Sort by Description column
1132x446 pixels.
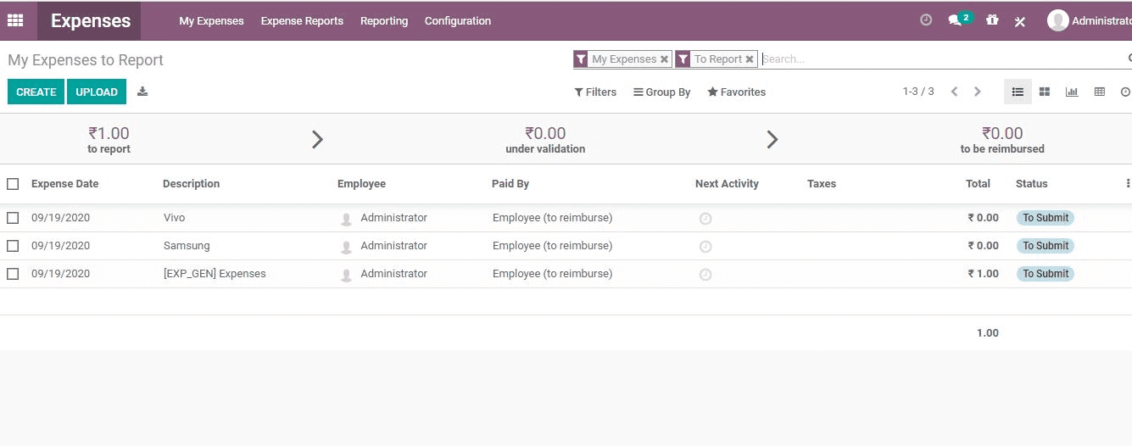(x=192, y=184)
